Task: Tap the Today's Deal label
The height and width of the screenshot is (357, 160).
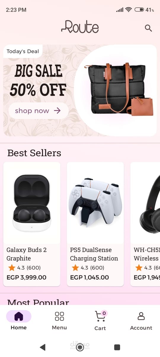Action: tap(23, 51)
